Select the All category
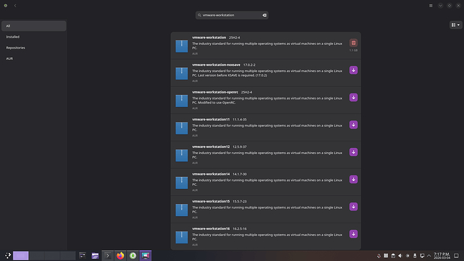Viewport: 464px width, 261px height. 34,26
